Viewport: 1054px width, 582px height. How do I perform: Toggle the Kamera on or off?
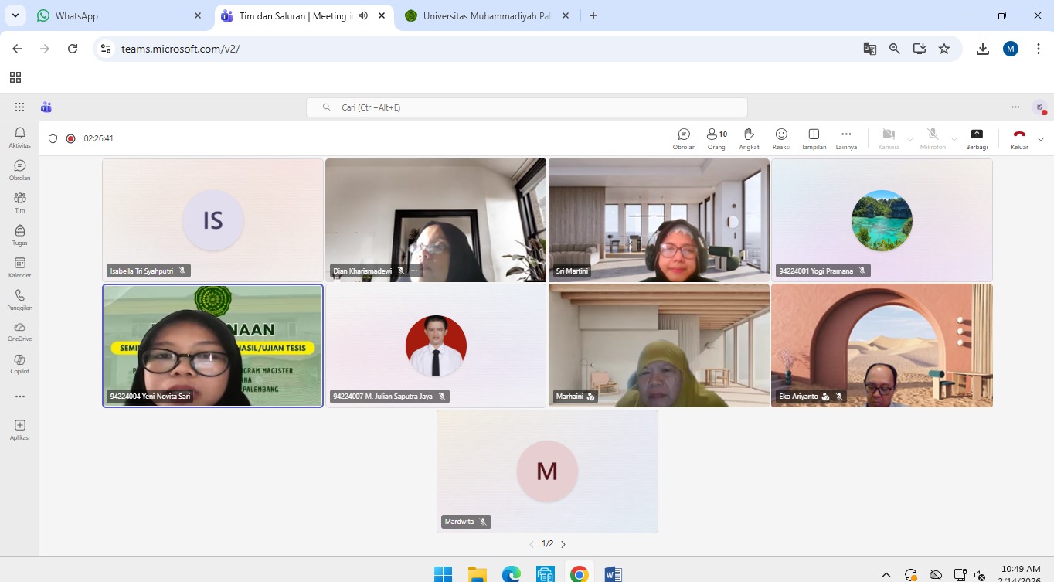(889, 138)
